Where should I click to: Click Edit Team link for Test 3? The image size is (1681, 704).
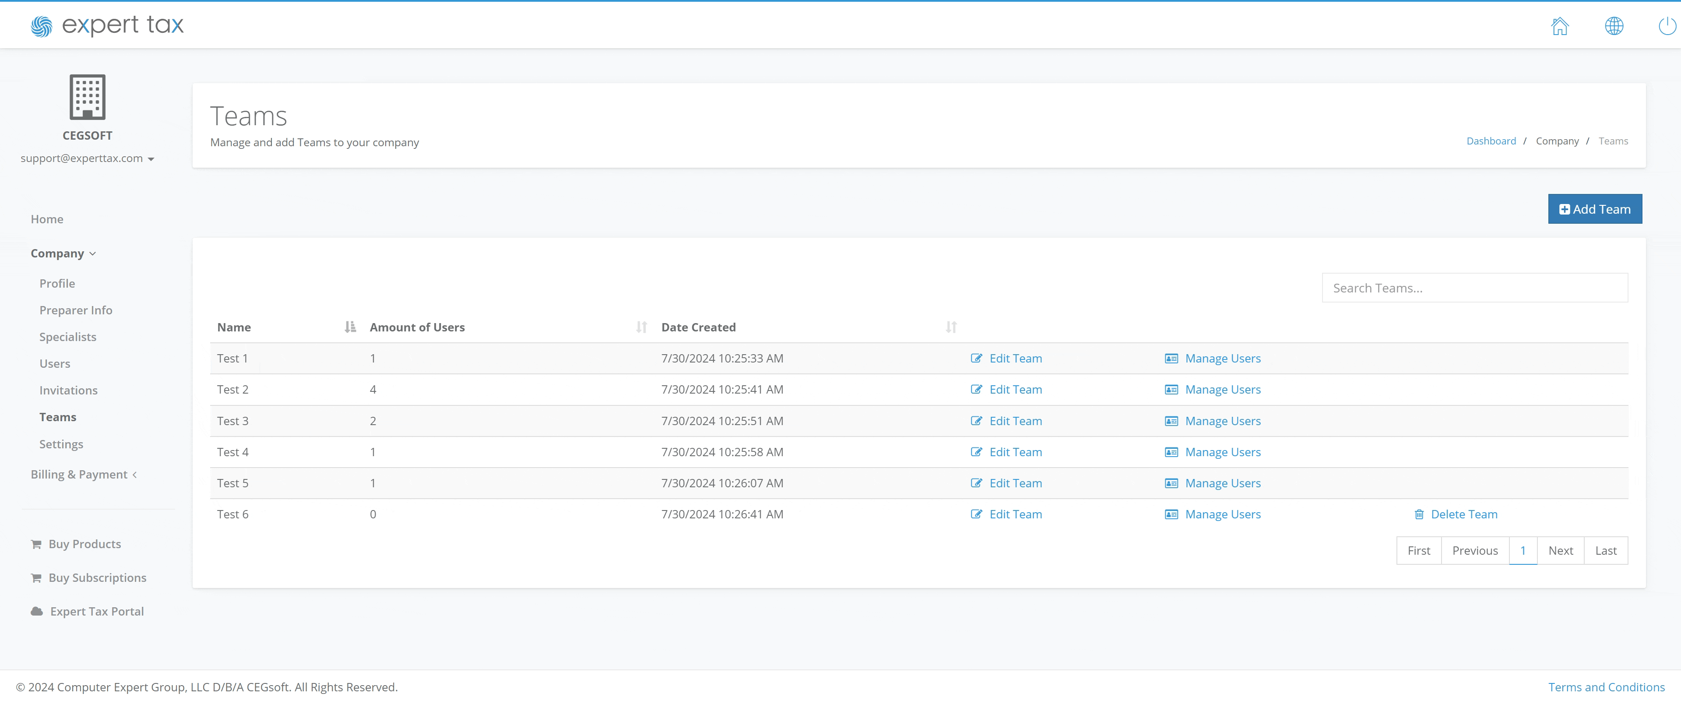click(1016, 421)
